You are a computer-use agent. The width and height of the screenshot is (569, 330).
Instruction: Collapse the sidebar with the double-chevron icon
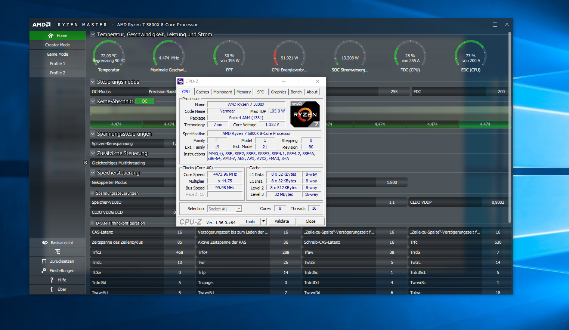click(x=86, y=163)
